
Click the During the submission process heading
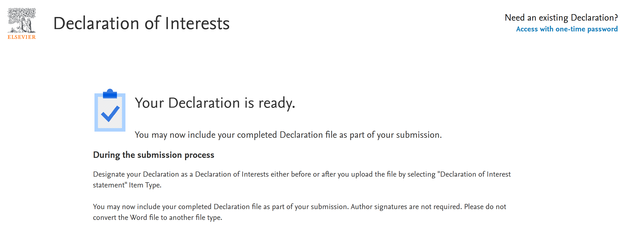(x=154, y=155)
